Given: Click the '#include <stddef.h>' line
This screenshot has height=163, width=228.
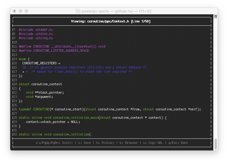Looking at the screenshot, I should (36, 30).
